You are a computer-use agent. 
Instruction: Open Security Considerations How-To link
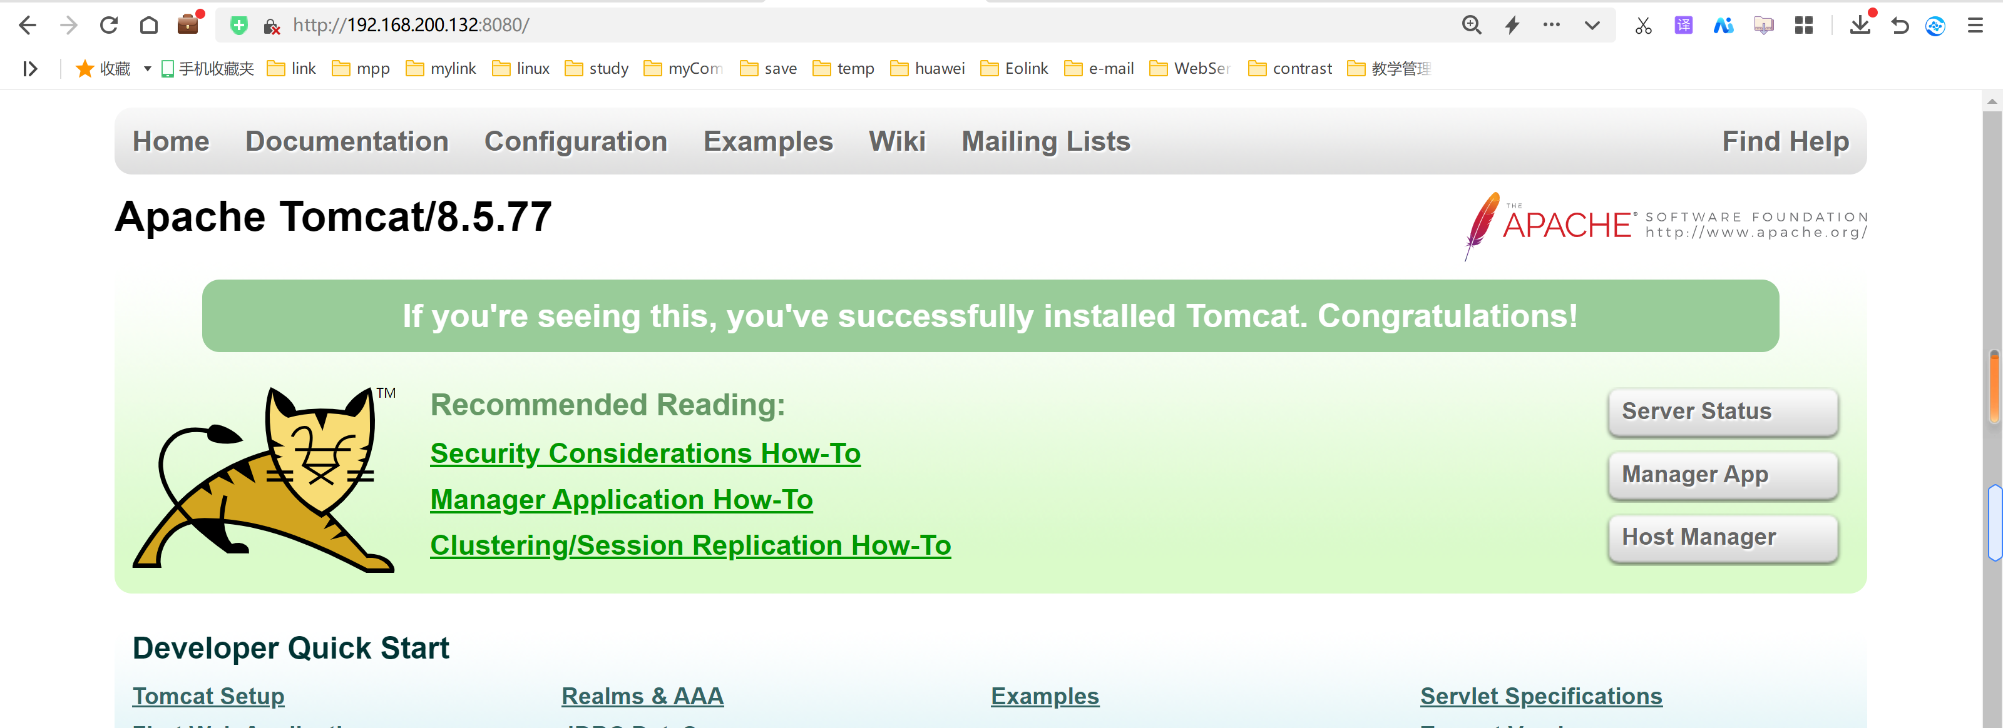coord(645,453)
